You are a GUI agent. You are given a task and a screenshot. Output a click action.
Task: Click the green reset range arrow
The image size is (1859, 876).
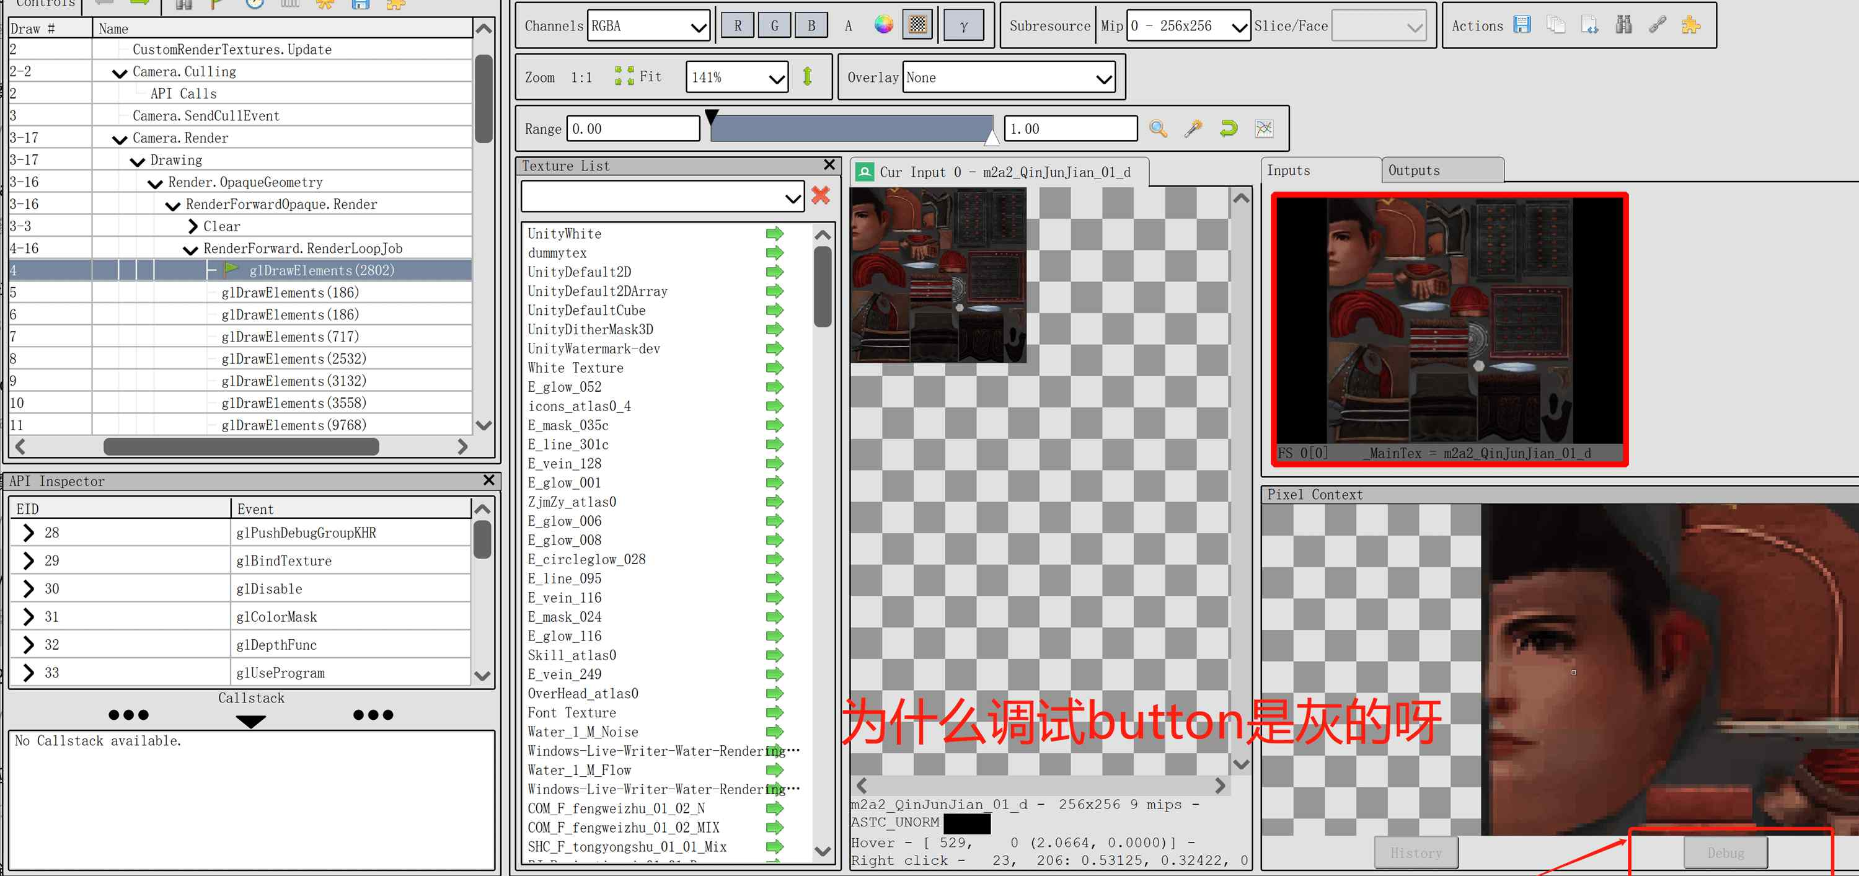(1228, 128)
